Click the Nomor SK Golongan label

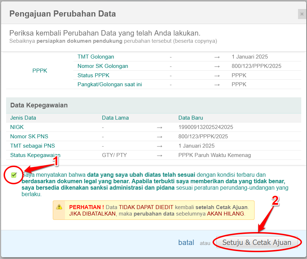103,66
